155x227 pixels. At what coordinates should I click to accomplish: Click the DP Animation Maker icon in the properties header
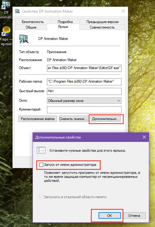point(24,39)
